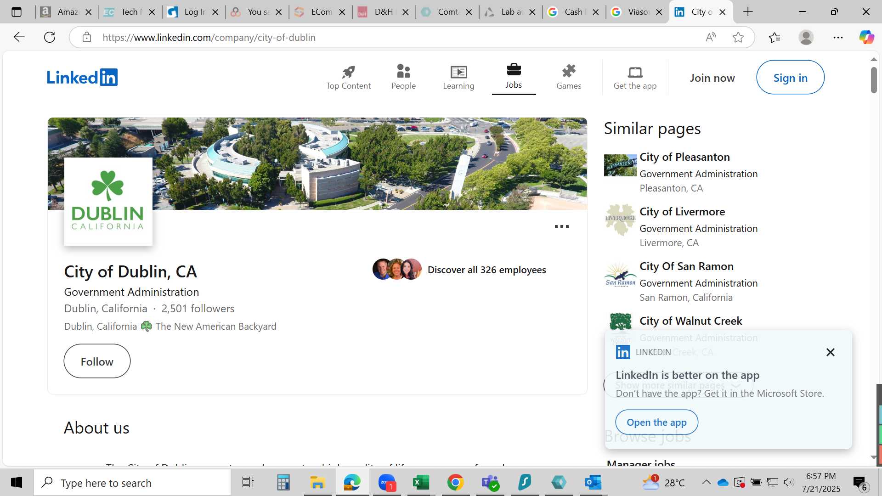882x496 pixels.
Task: Click the LinkedIn logo
Action: (x=82, y=77)
